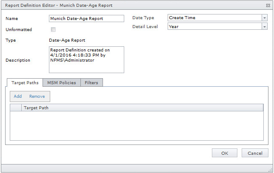Cancel the report definition edits

pyautogui.click(x=255, y=153)
